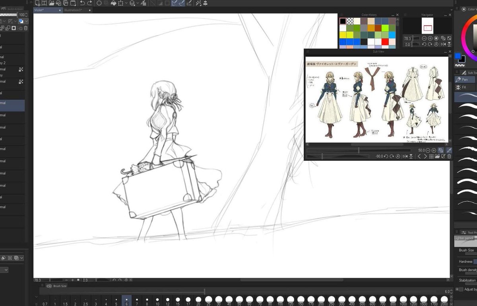Choose brush size 2000 preset
This screenshot has width=477, height=306.
(x=444, y=300)
